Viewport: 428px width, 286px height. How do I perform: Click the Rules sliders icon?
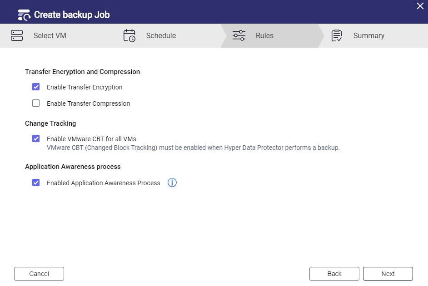pyautogui.click(x=239, y=35)
